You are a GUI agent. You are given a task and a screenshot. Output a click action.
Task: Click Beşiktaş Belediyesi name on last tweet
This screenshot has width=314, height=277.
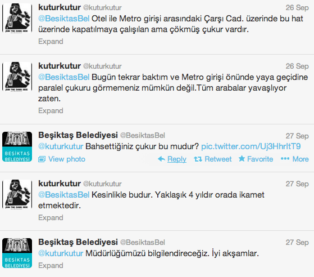(78, 242)
